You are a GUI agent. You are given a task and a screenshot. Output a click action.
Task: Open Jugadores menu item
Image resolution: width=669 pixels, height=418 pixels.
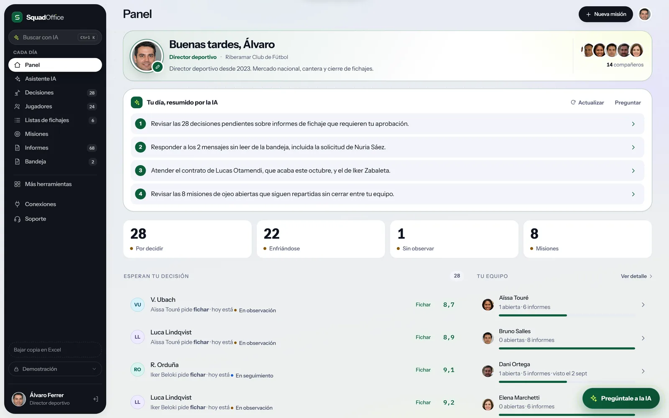tap(55, 106)
